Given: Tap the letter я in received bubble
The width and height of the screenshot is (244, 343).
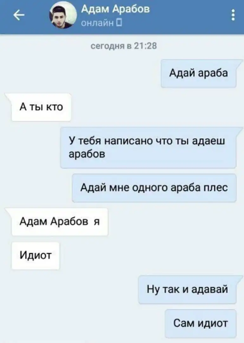Looking at the screenshot, I should tap(97, 222).
